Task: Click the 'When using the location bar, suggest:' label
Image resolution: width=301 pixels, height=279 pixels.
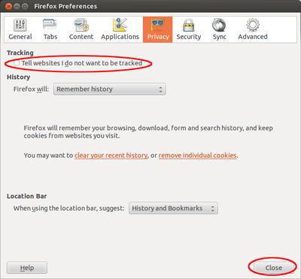Action: pos(69,208)
